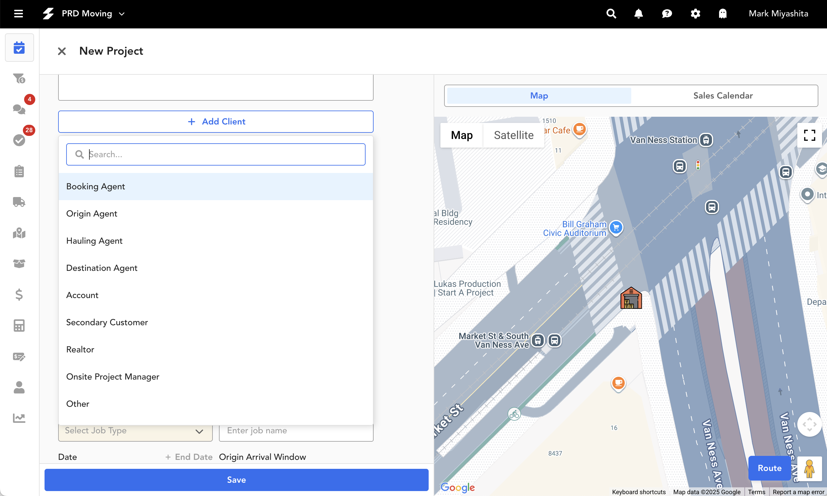Switch map to Satellite view
Screen dimensions: 827x496
513,135
